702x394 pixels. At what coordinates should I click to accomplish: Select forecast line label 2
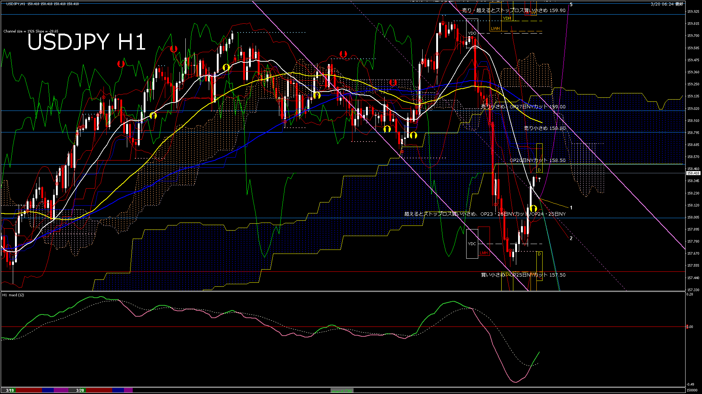[571, 238]
